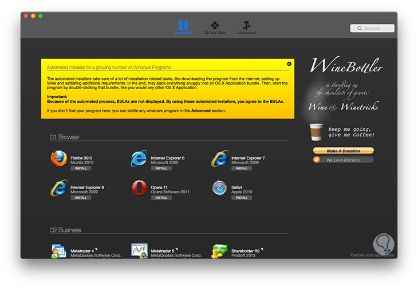418x288 pixels.
Task: Click the Apple 2010 subtitle
Action: click(242, 192)
